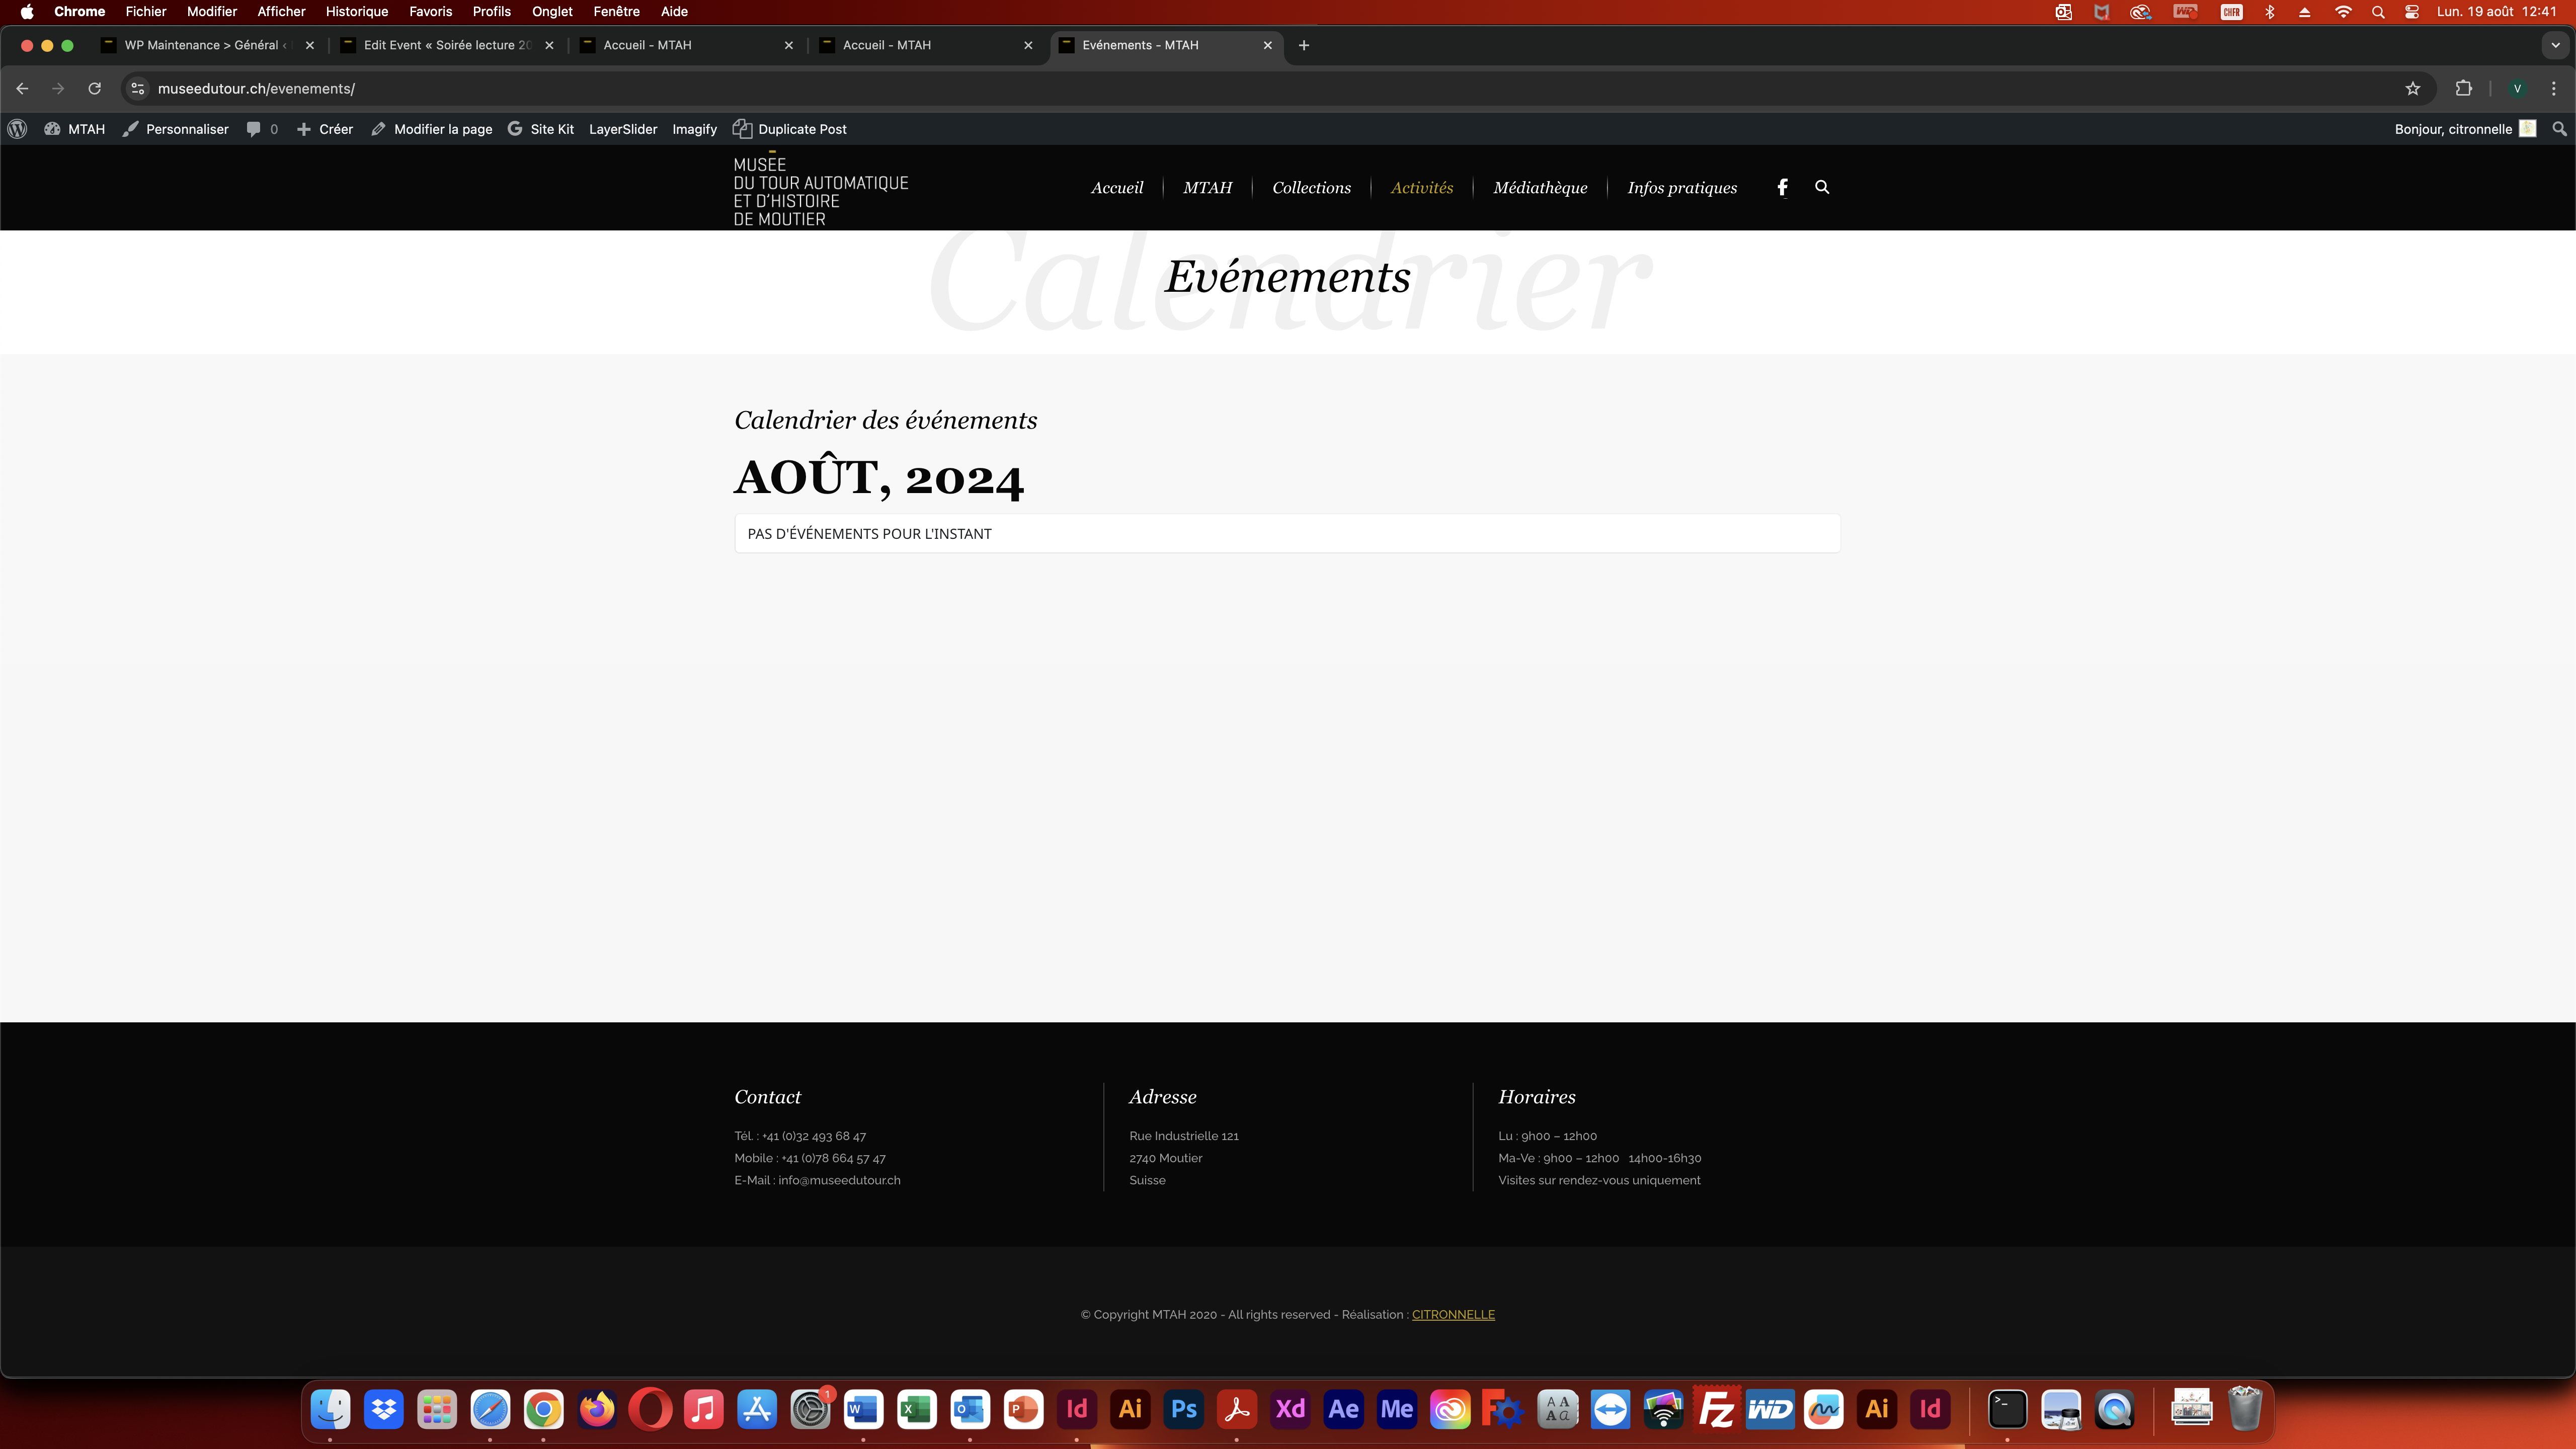Open Spotlight search in the menu bar
Screen dimensions: 2576x1449
pos(2378,12)
